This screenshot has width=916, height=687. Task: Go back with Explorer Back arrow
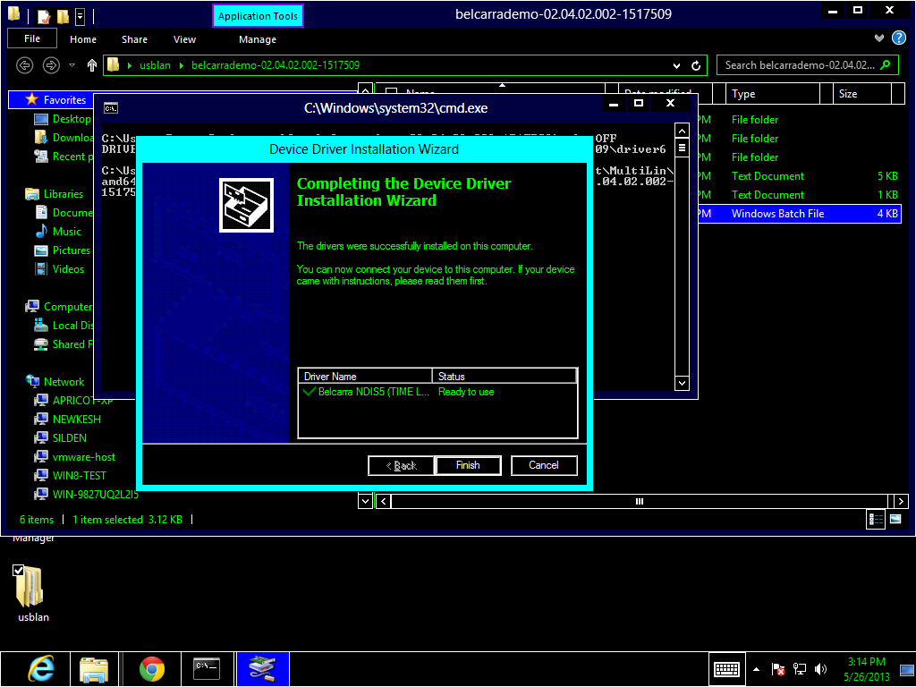tap(24, 64)
